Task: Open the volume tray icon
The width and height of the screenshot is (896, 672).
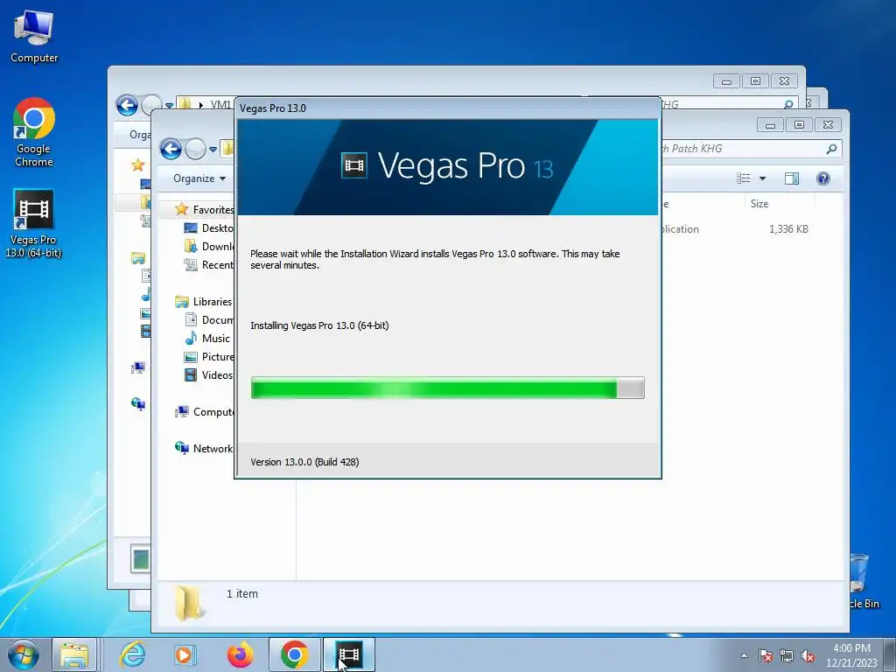Action: (808, 655)
